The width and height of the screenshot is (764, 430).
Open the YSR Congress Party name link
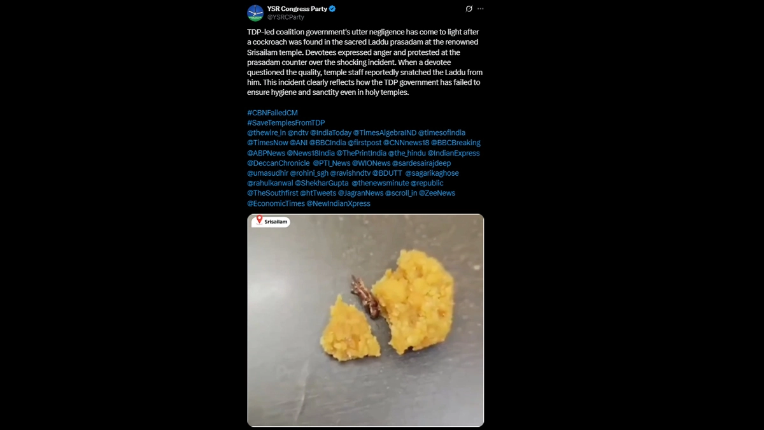(297, 9)
